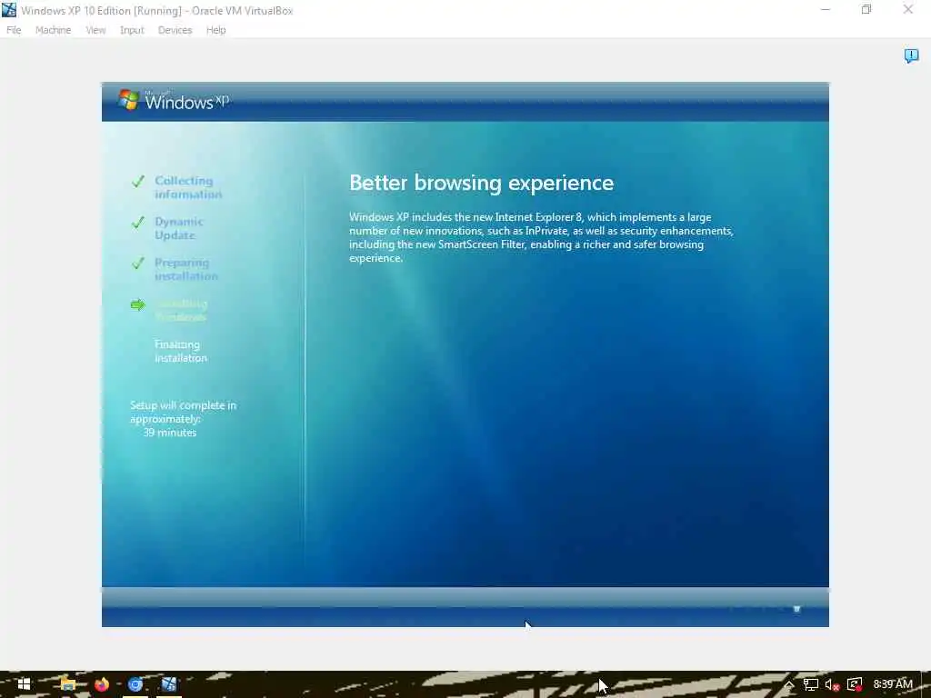Image resolution: width=931 pixels, height=698 pixels.
Task: Open the network status tray icon
Action: coord(810,684)
